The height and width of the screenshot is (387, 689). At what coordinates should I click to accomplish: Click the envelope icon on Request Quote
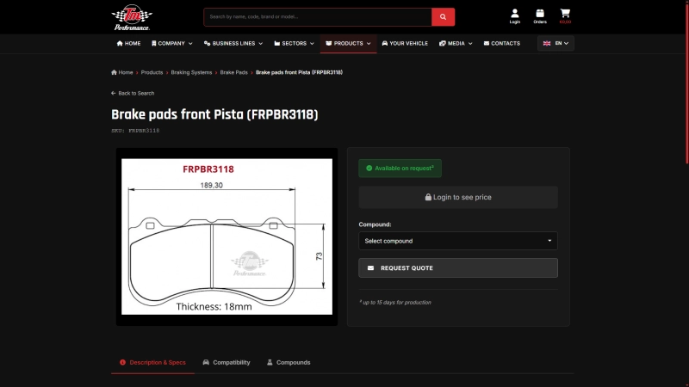(x=371, y=268)
